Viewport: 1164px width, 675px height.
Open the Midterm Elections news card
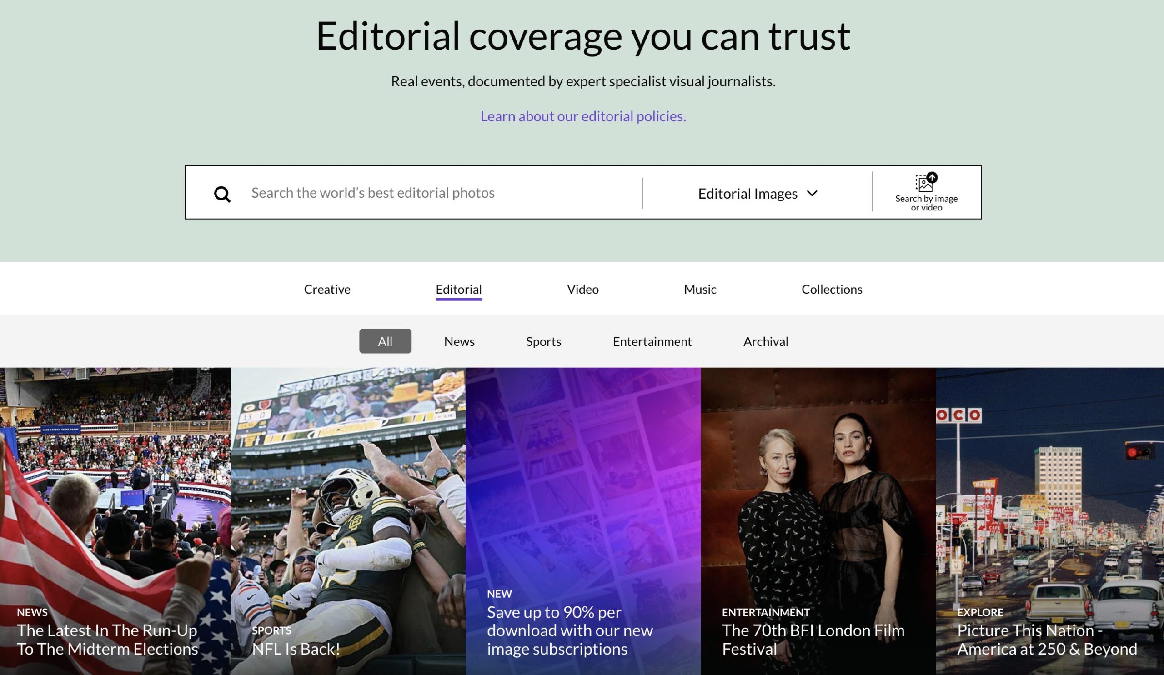[115, 521]
